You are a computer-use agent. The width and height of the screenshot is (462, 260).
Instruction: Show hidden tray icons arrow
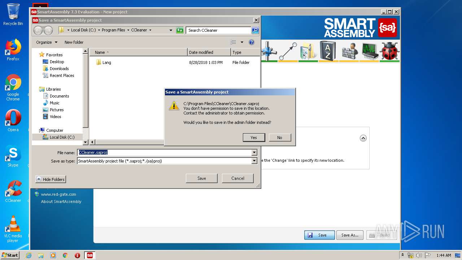click(x=402, y=255)
